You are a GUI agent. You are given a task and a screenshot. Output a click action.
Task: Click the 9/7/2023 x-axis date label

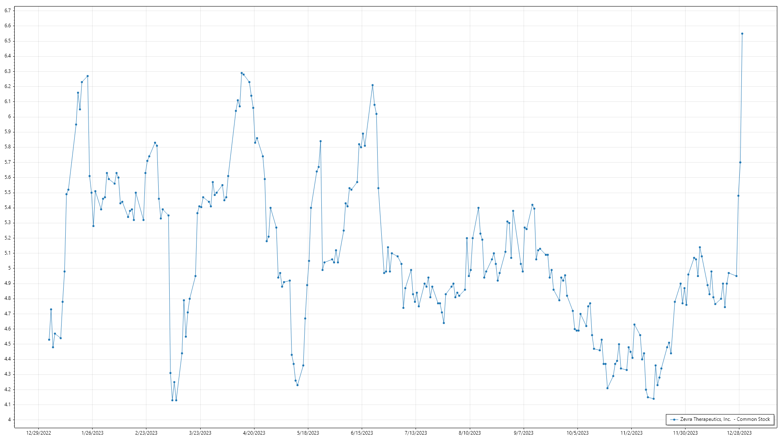pyautogui.click(x=523, y=433)
